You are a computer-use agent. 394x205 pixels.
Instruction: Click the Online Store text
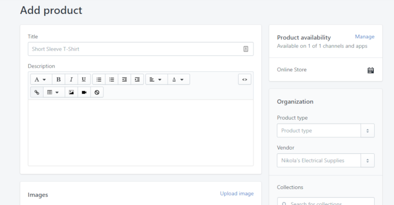292,70
